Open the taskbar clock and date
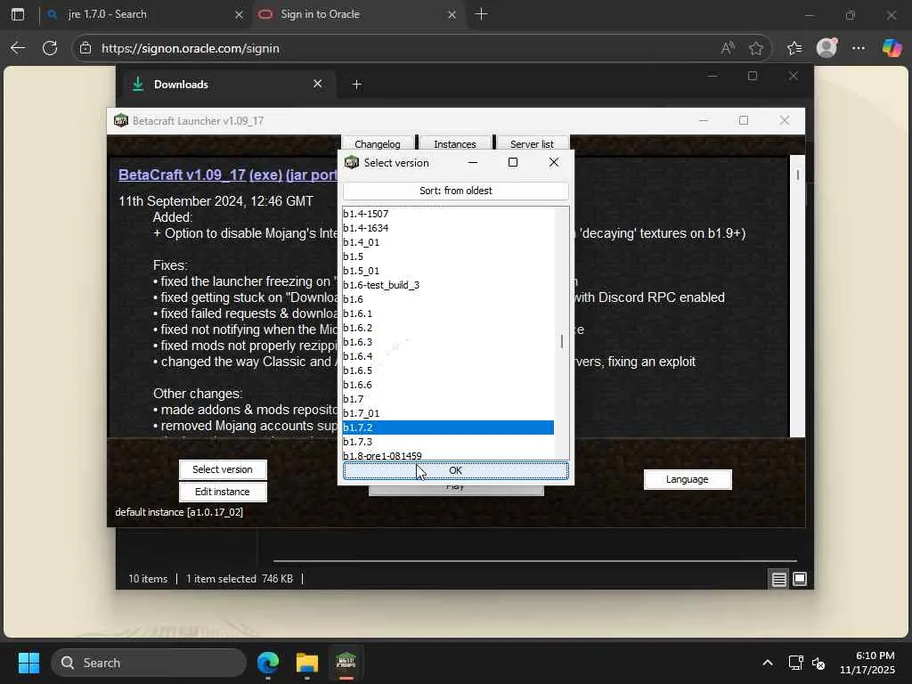 tap(867, 663)
